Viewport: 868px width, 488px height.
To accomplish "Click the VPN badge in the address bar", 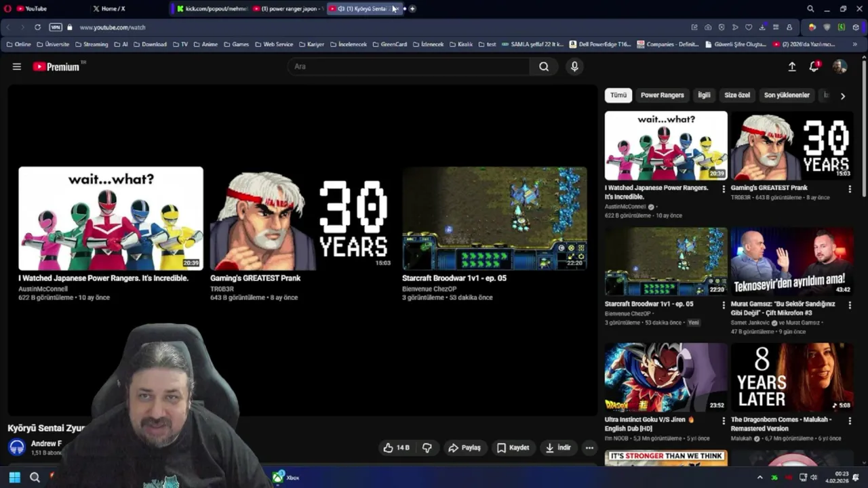I will point(56,27).
